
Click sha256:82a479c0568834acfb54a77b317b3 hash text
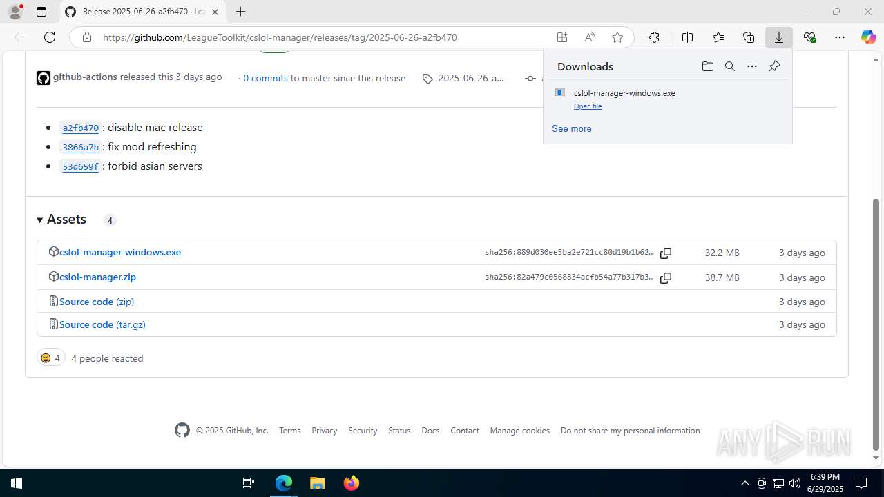click(x=569, y=277)
